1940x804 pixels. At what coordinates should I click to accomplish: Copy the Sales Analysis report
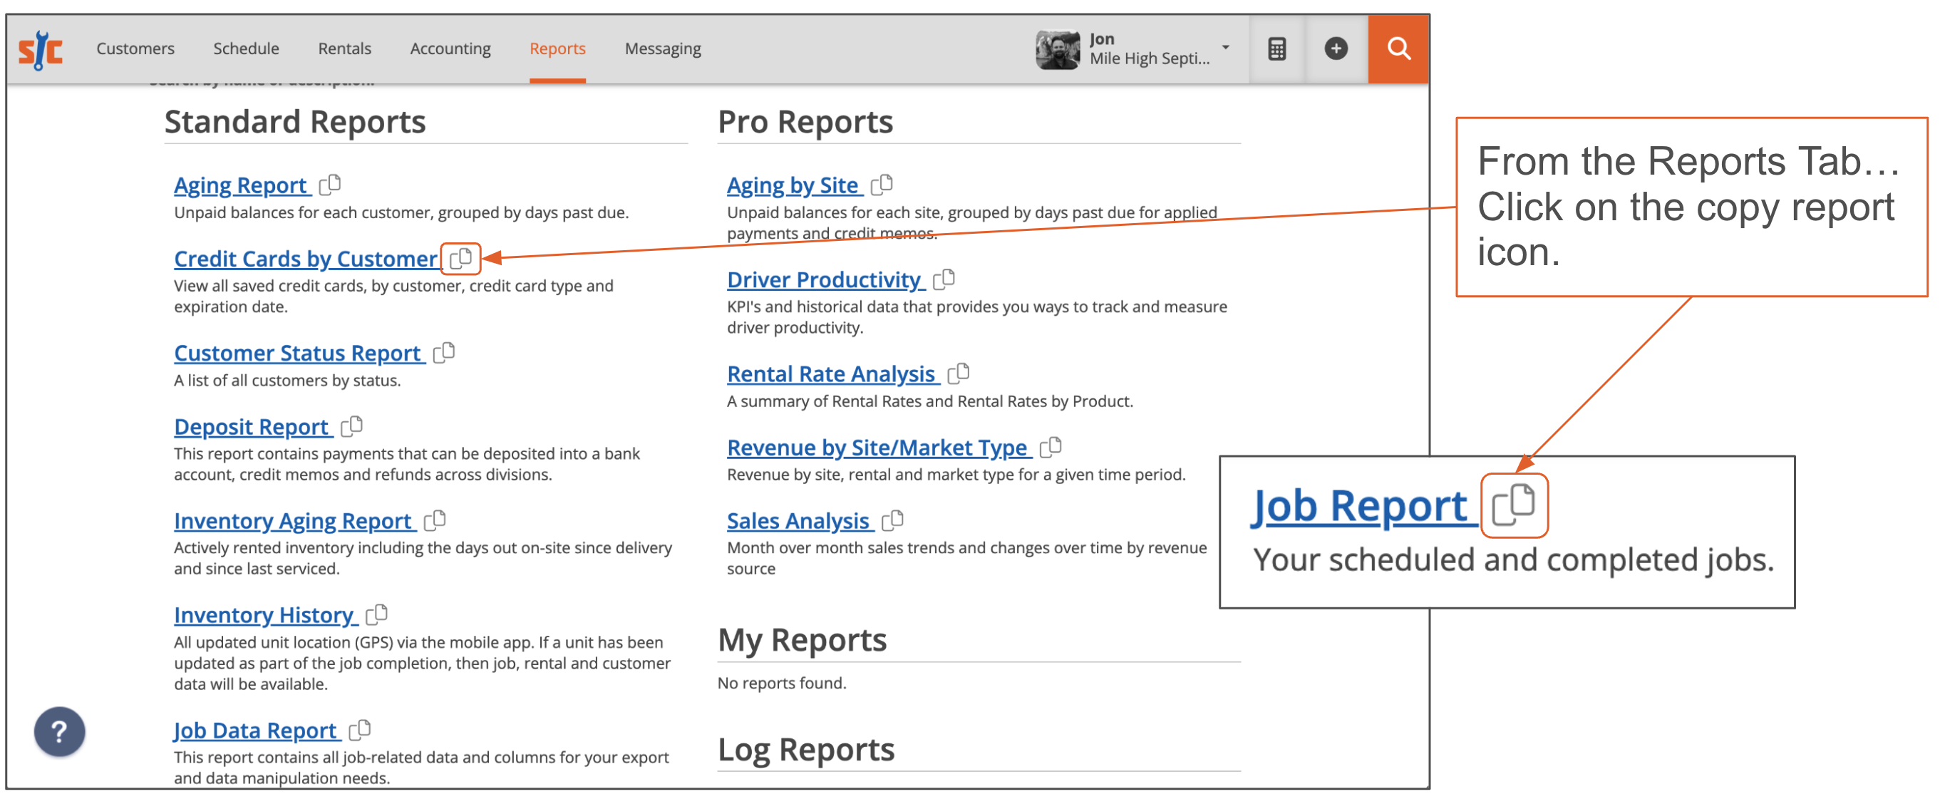click(894, 520)
